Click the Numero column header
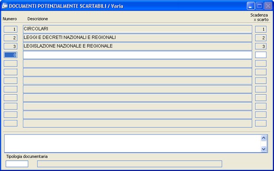This screenshot has height=171, width=274. coord(10,19)
